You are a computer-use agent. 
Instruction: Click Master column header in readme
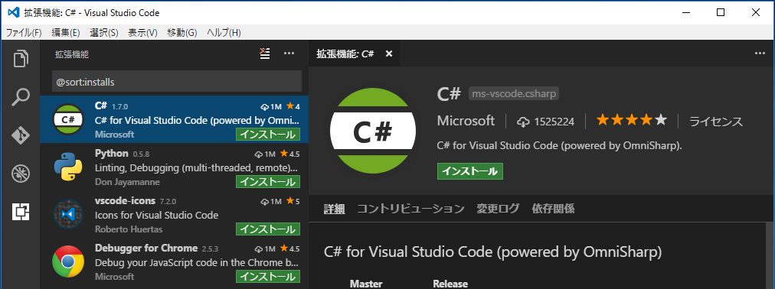click(x=366, y=284)
